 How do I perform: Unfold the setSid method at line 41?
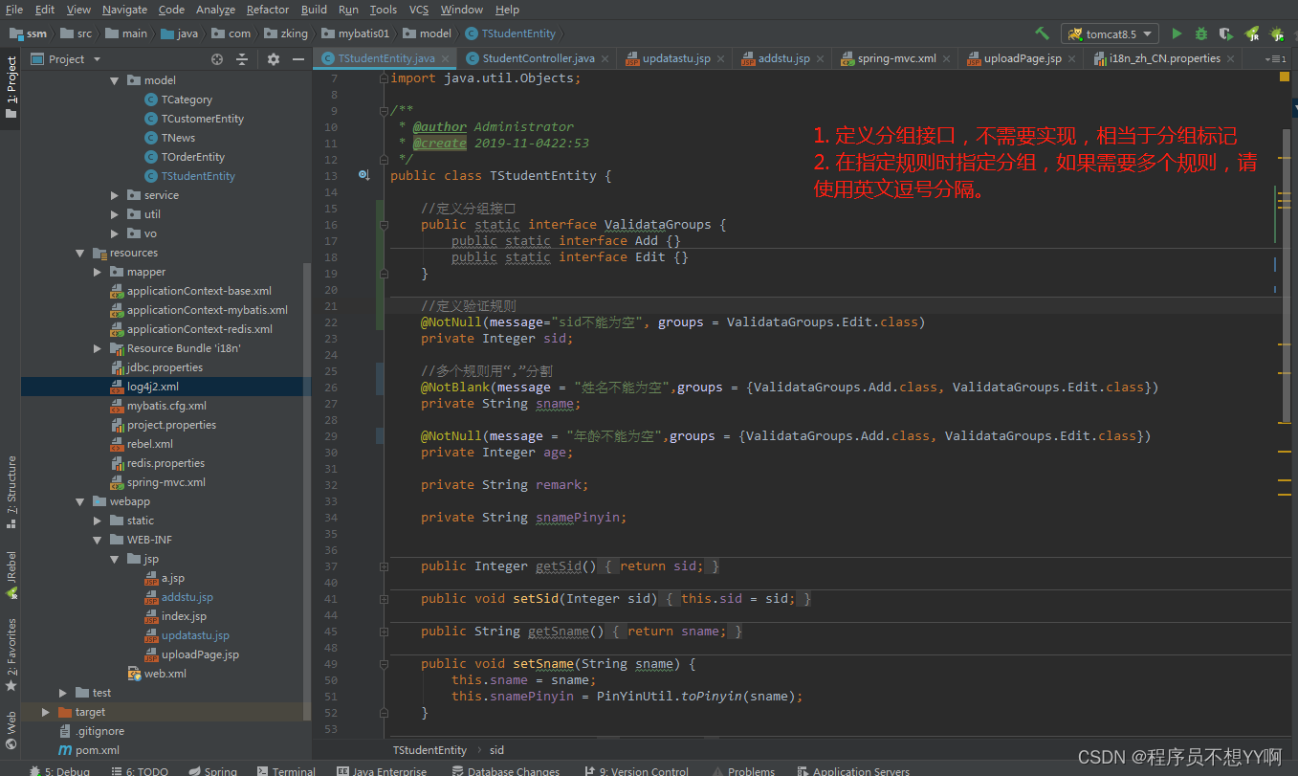384,599
